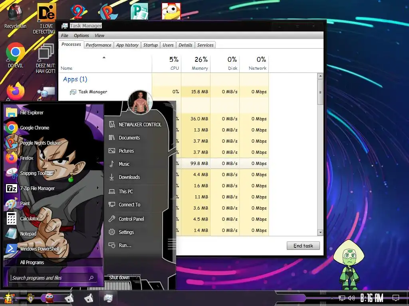Open All Programs in the start menu
Image resolution: width=409 pixels, height=306 pixels.
(x=54, y=262)
